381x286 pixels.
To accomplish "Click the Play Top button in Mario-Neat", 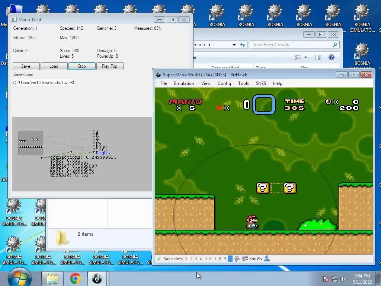I will (x=110, y=66).
